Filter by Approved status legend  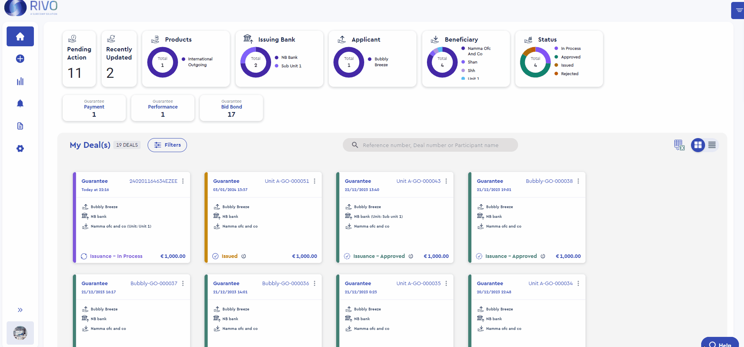tap(568, 57)
